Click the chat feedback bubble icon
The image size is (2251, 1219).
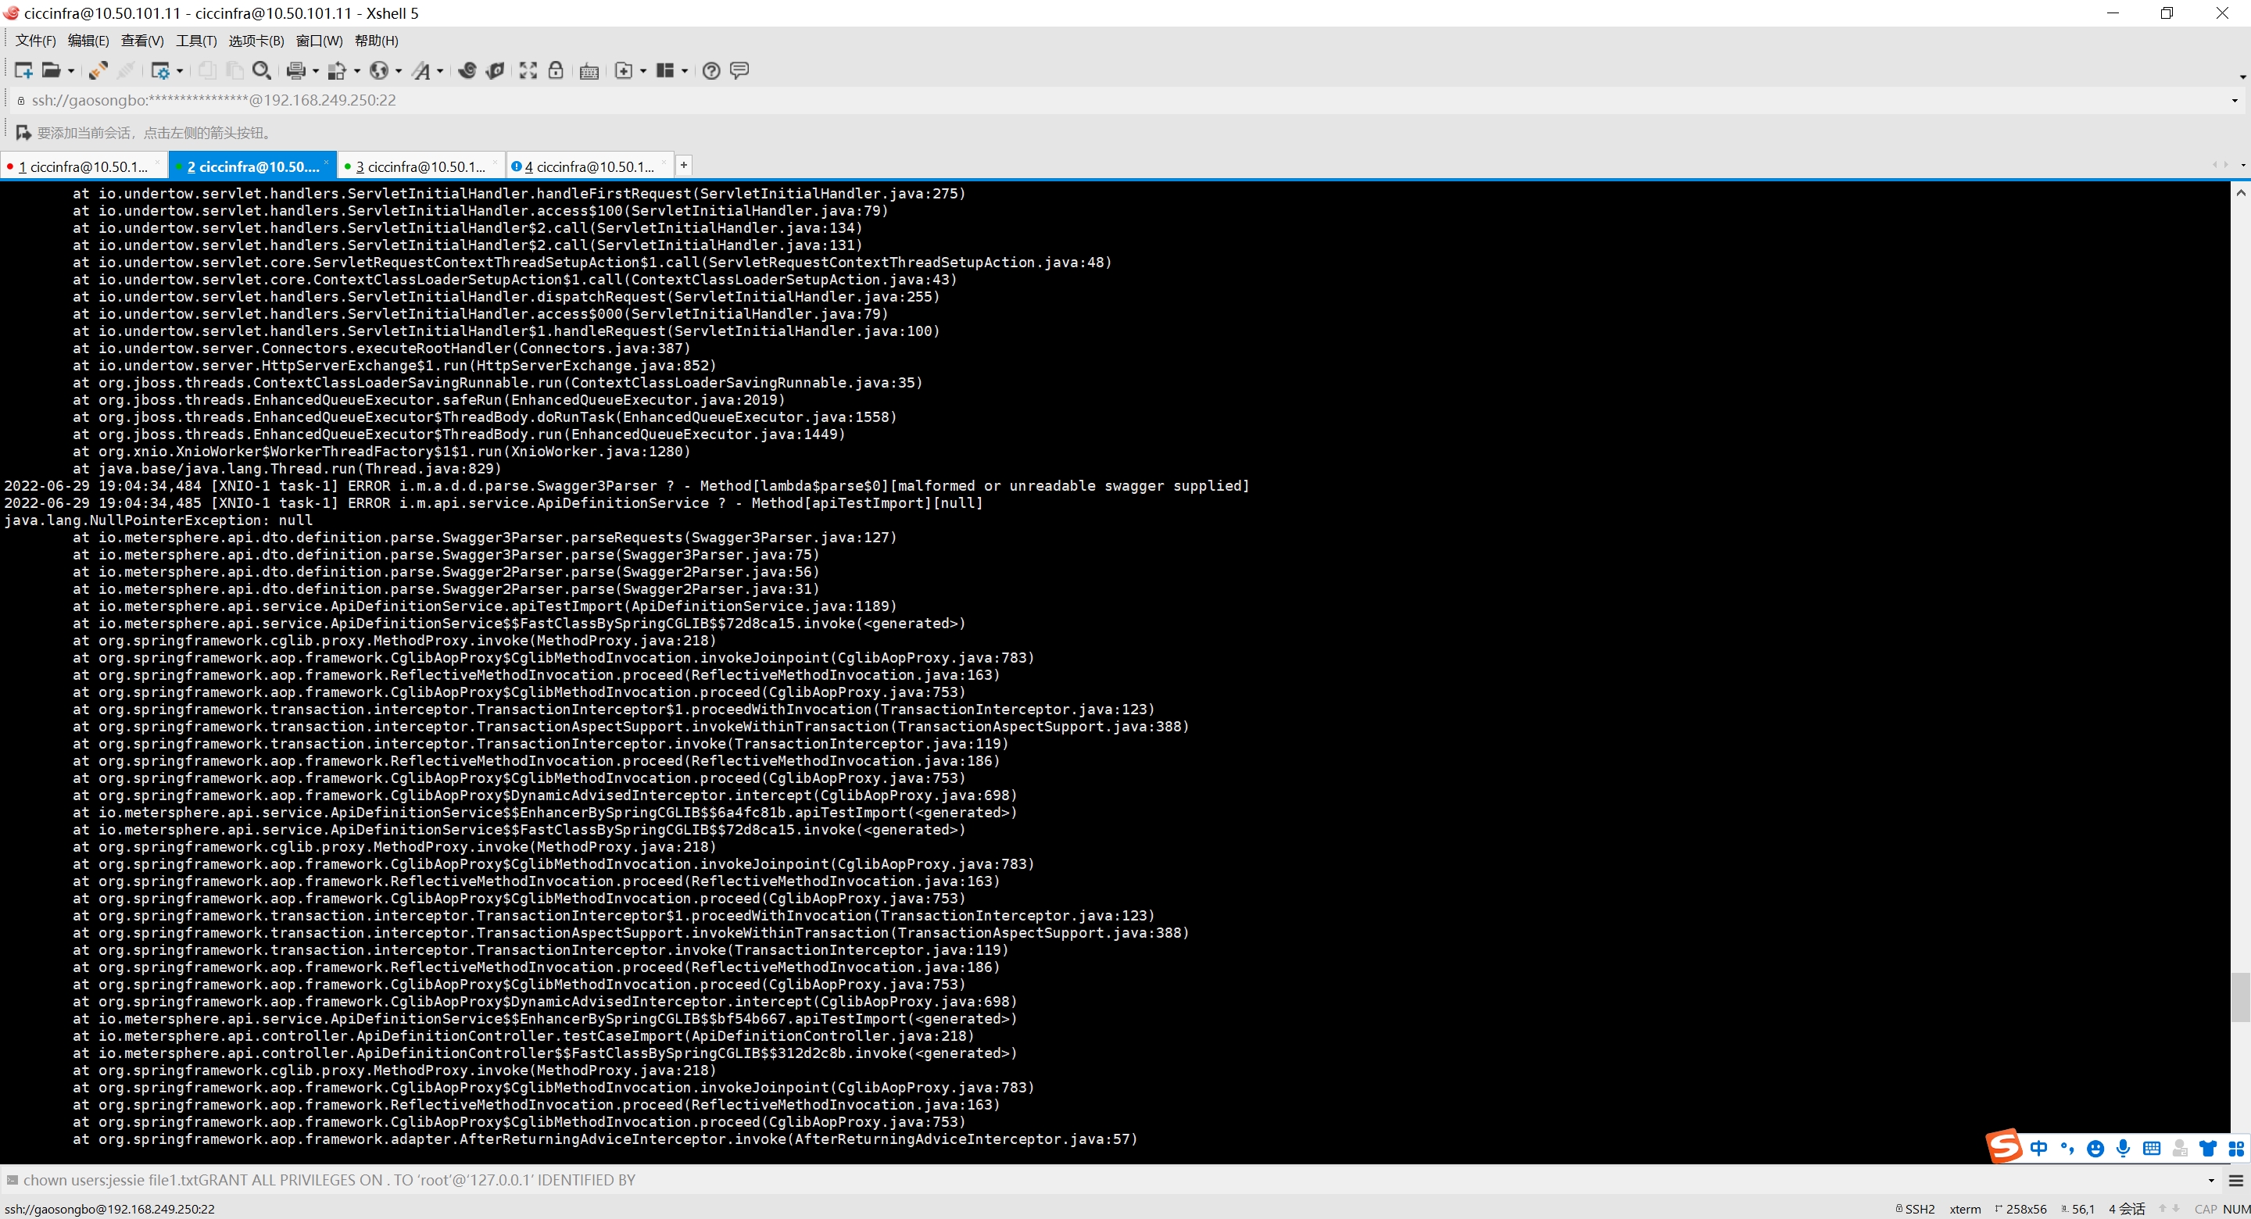pyautogui.click(x=739, y=71)
